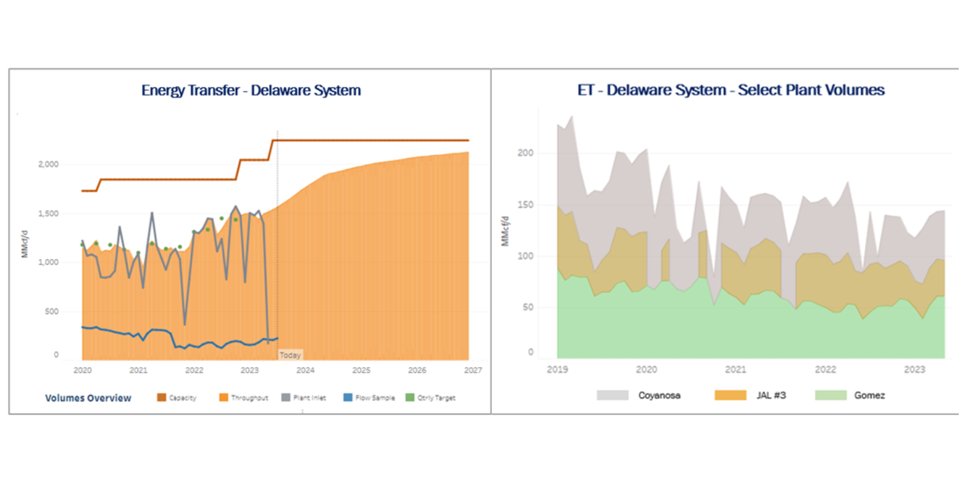This screenshot has height=483, width=967.
Task: Select the 'Capacity' legend label
Action: pyautogui.click(x=182, y=398)
